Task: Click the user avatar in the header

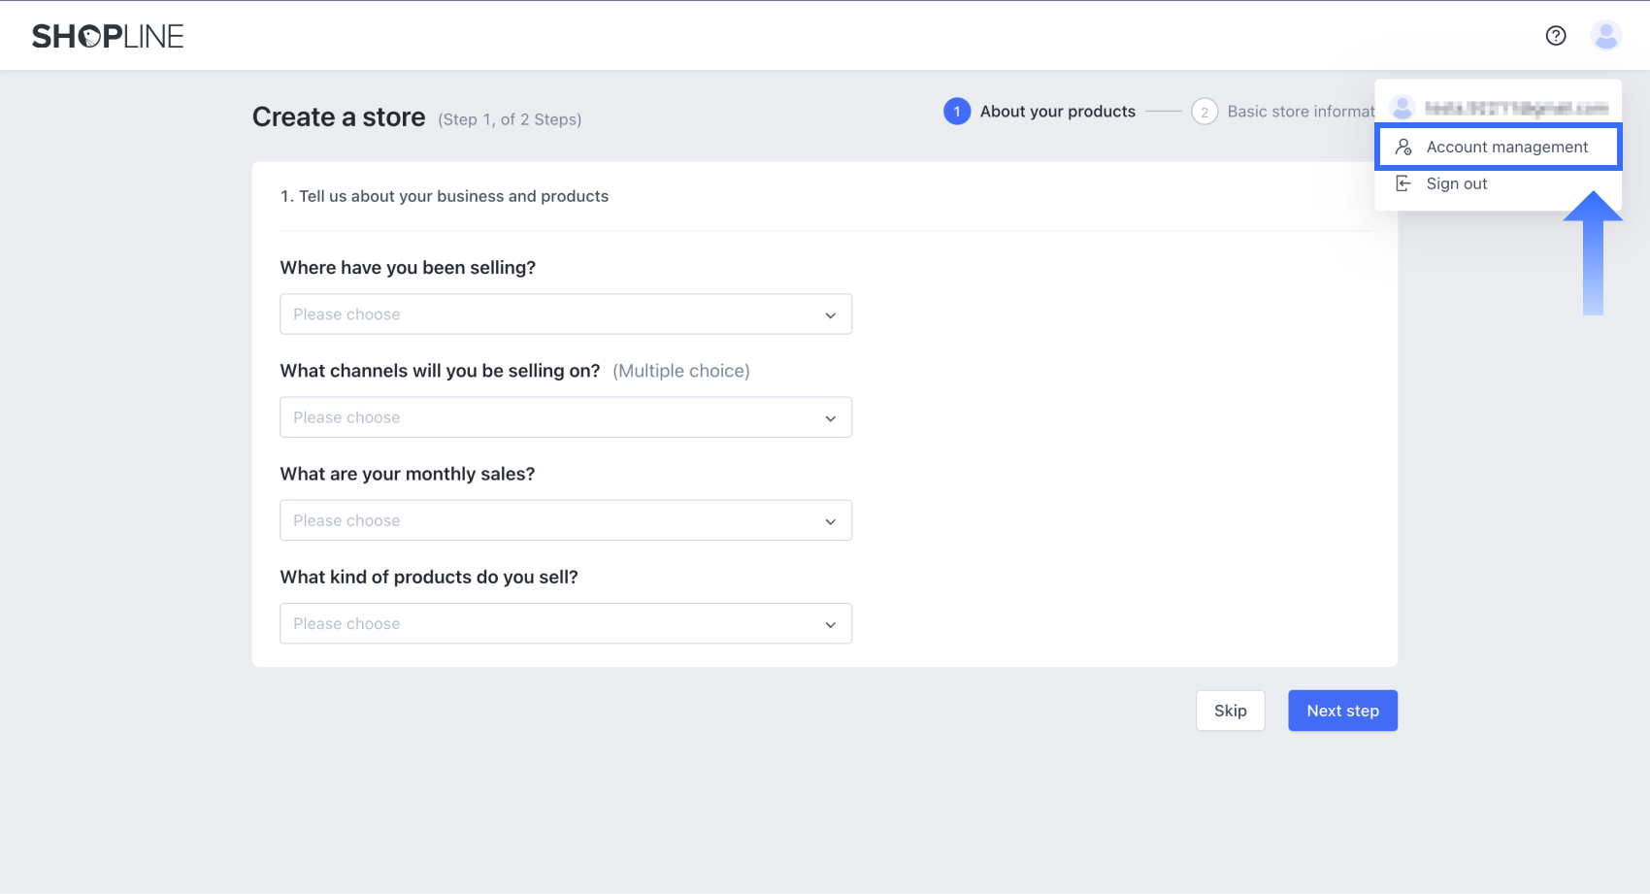Action: point(1606,36)
